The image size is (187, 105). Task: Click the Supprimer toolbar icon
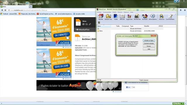(129, 17)
